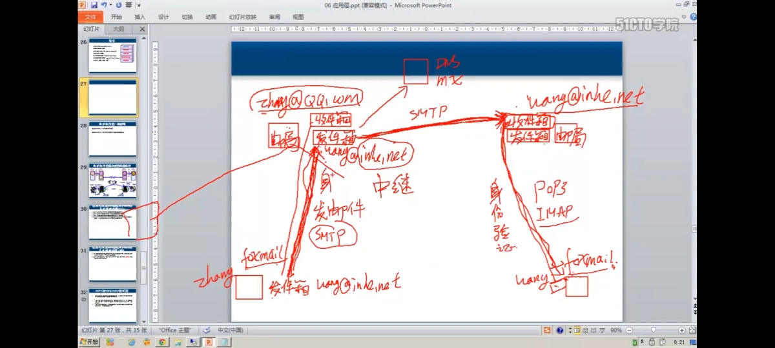Switch to the 视图 ribbon tab
This screenshot has width=775, height=348.
[x=298, y=17]
